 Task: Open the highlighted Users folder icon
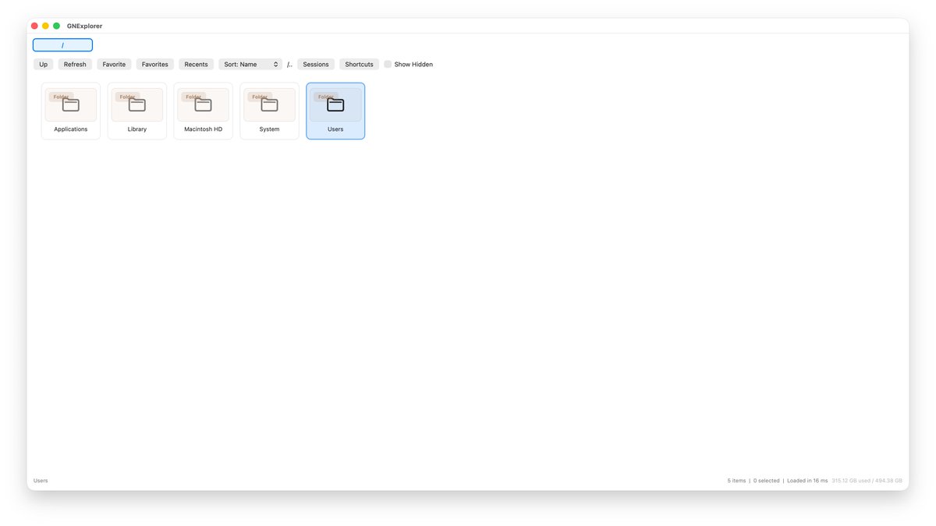coord(335,104)
